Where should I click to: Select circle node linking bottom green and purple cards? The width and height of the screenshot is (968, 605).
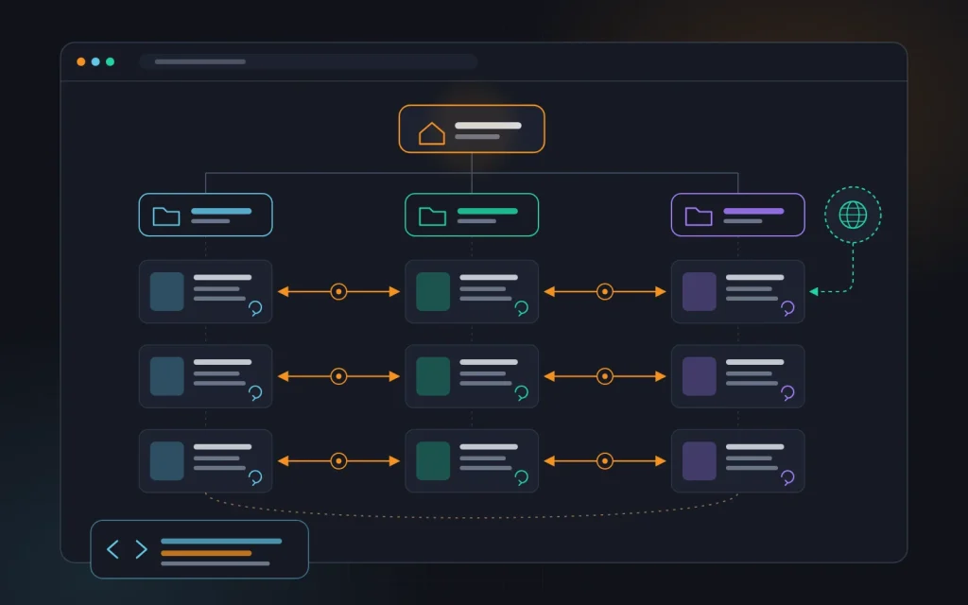[x=605, y=460]
